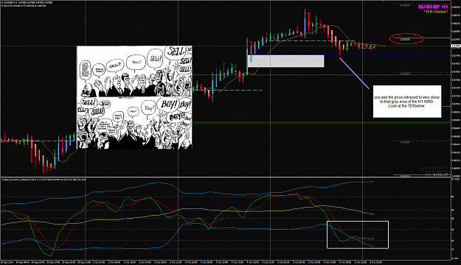Image resolution: width=461 pixels, height=265 pixels.
Task: Click the first date label on time axis
Action: (7, 262)
